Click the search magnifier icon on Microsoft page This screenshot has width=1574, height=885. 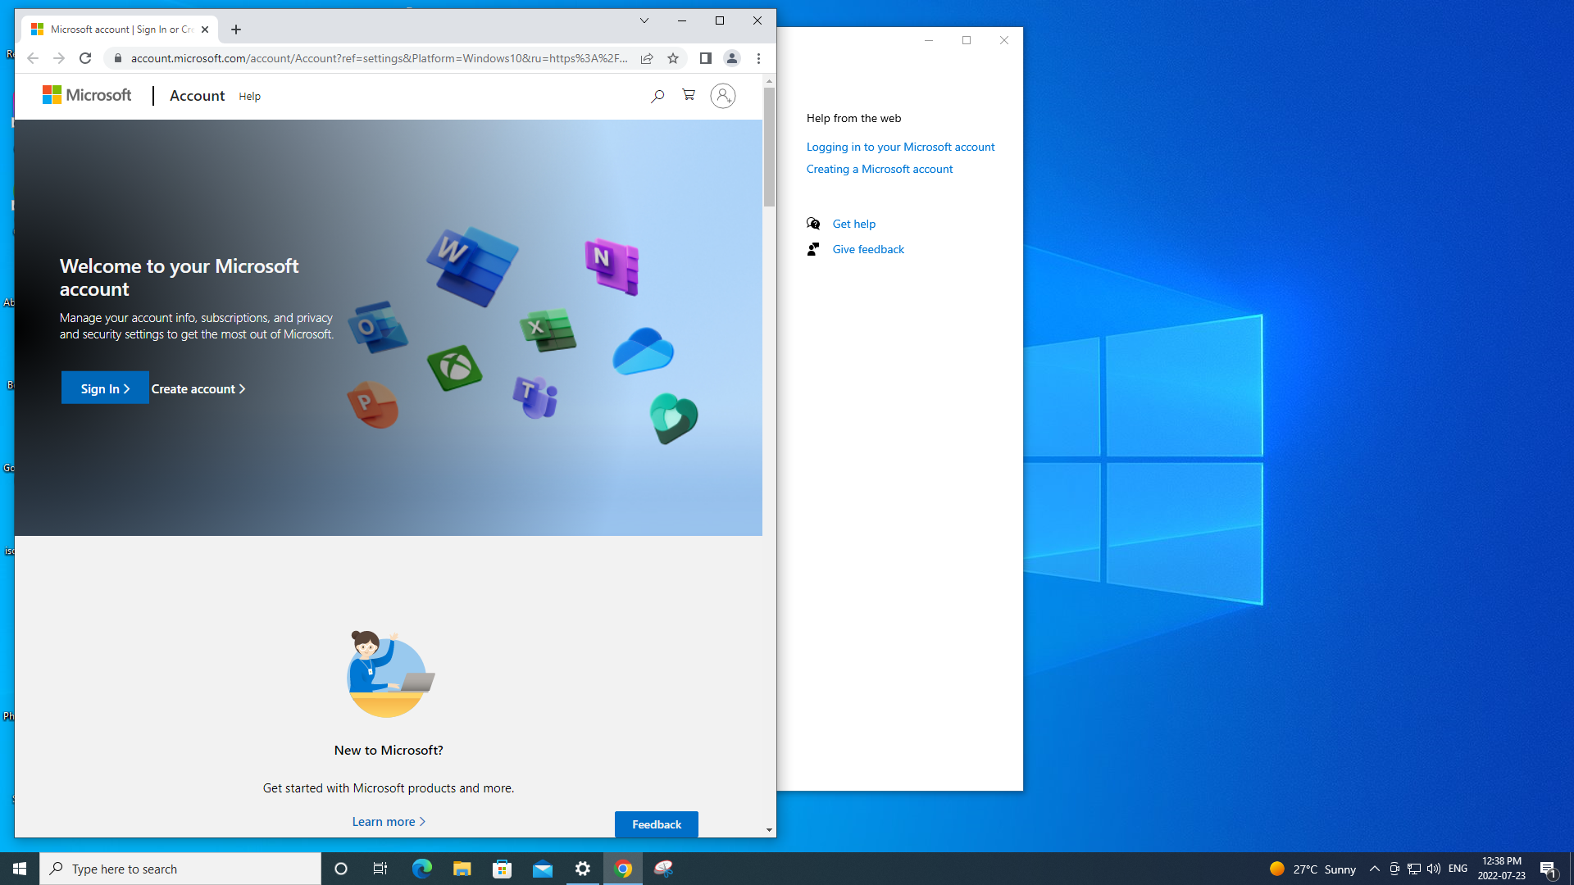point(657,97)
